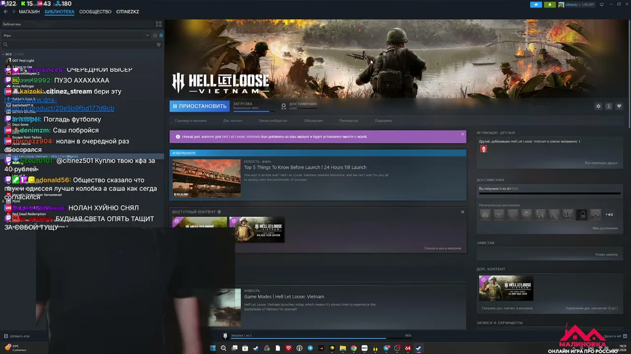
Task: Sort library by recent clock icon
Action: tap(155, 35)
